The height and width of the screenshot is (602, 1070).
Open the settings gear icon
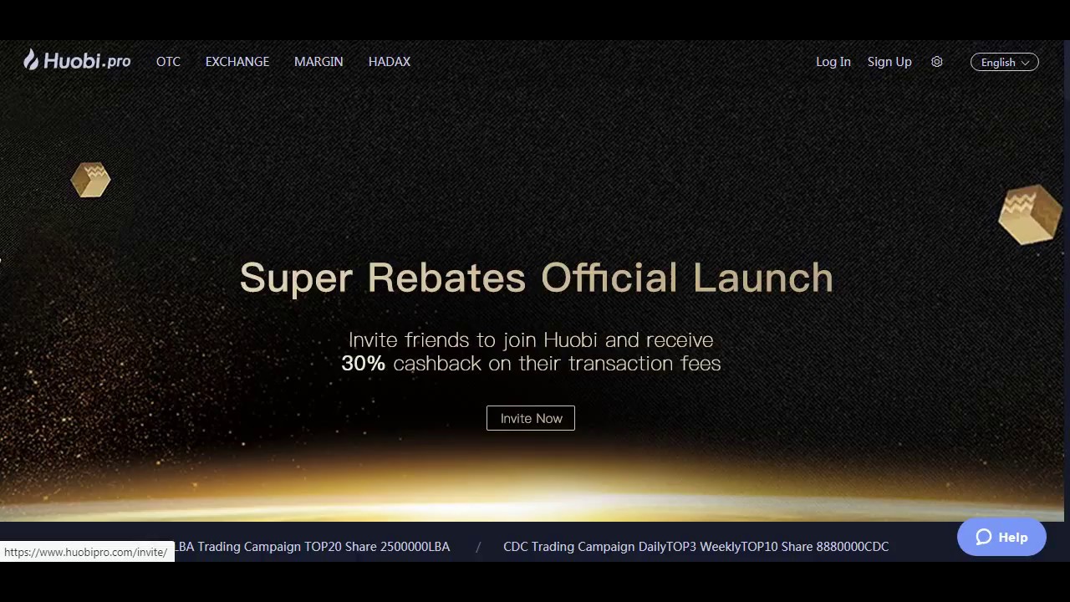[x=937, y=62]
